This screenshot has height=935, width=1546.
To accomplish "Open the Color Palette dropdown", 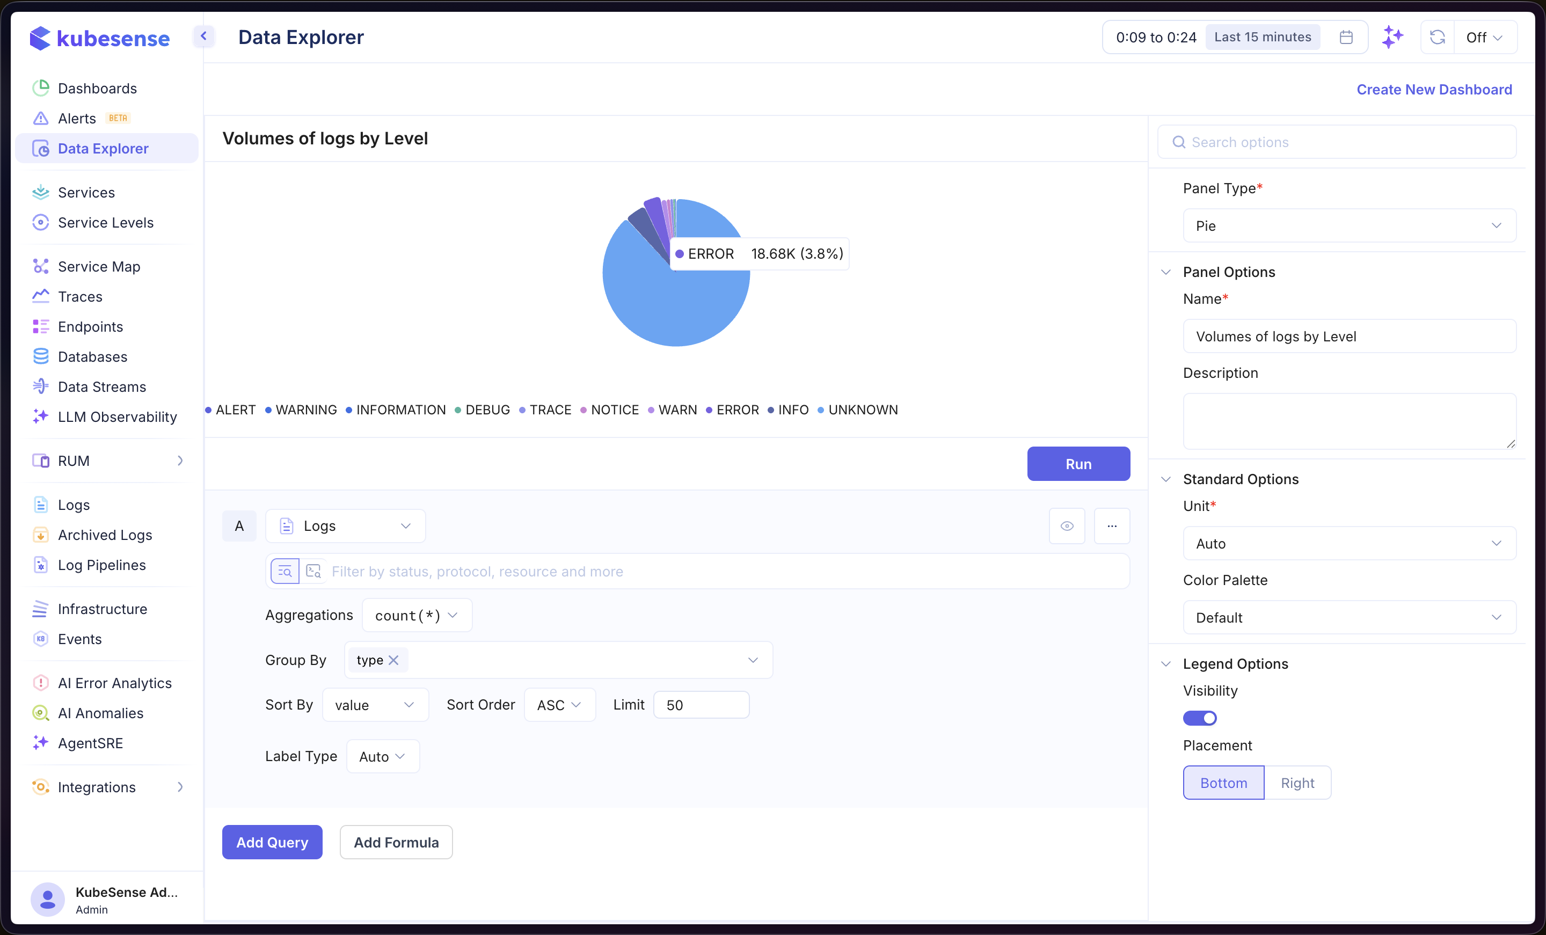I will (1350, 617).
